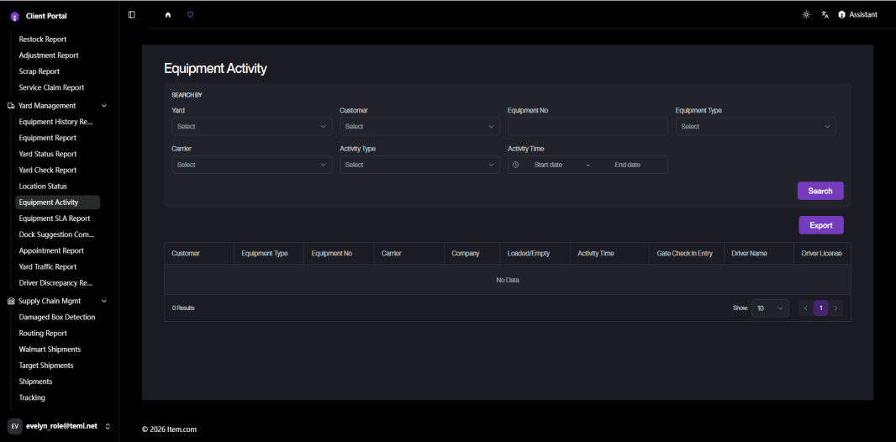896x442 pixels.
Task: Click the Search button
Action: point(820,191)
